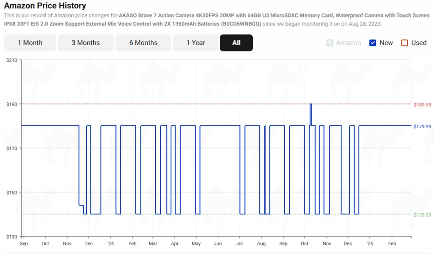Click the price spike peak at $189.99

coord(311,104)
